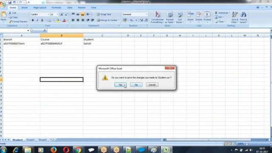
Task: Click the Wrap Text button
Action: click(104, 14)
